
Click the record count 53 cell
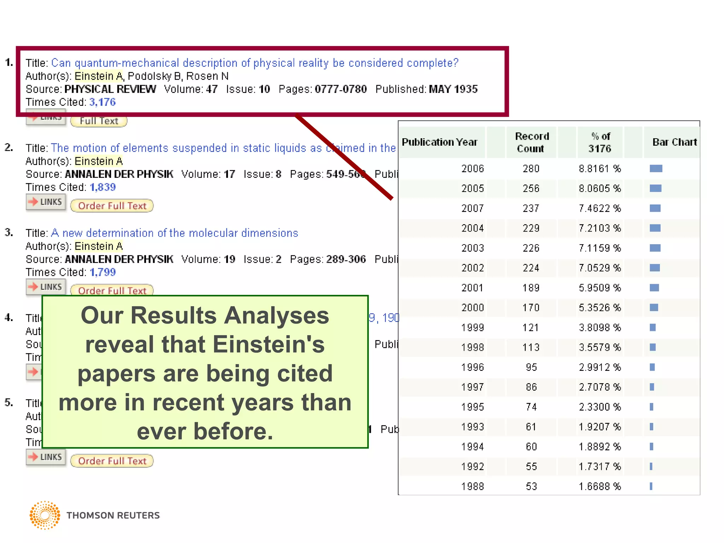(x=531, y=486)
